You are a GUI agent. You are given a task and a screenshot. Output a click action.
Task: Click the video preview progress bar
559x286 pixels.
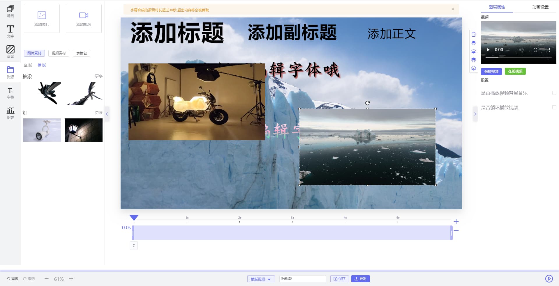click(519, 57)
